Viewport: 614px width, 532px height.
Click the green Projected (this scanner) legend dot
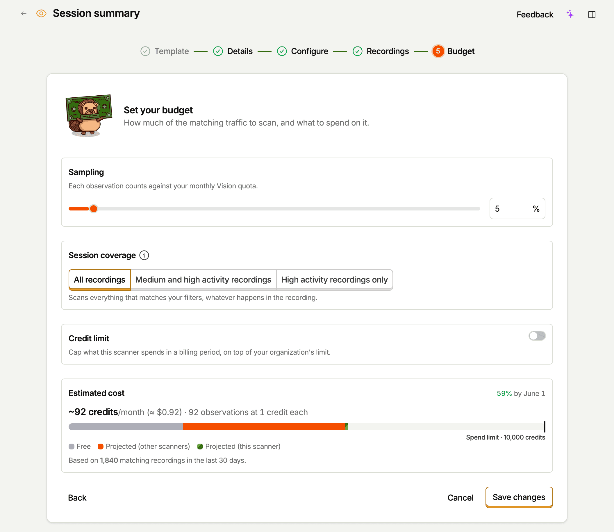(200, 447)
